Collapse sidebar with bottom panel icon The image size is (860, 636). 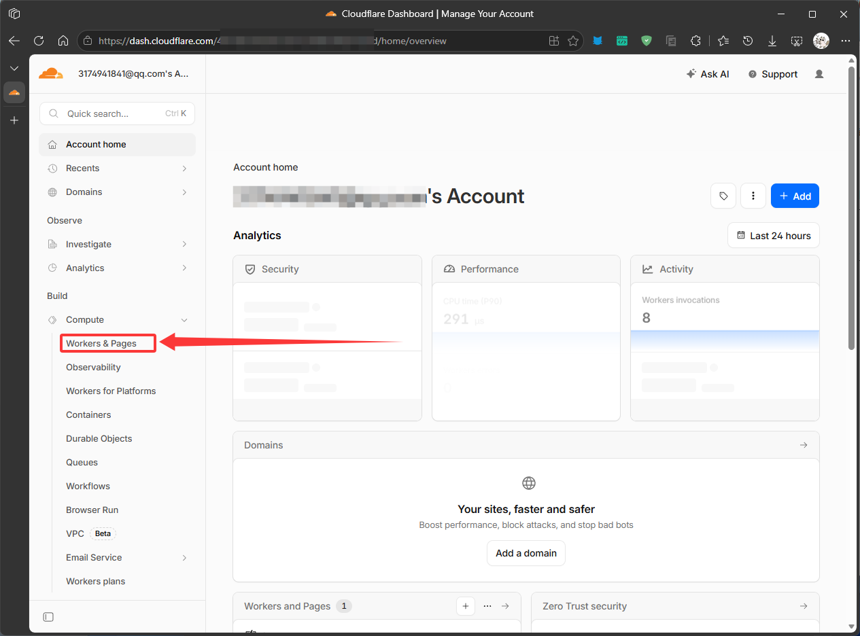tap(48, 617)
